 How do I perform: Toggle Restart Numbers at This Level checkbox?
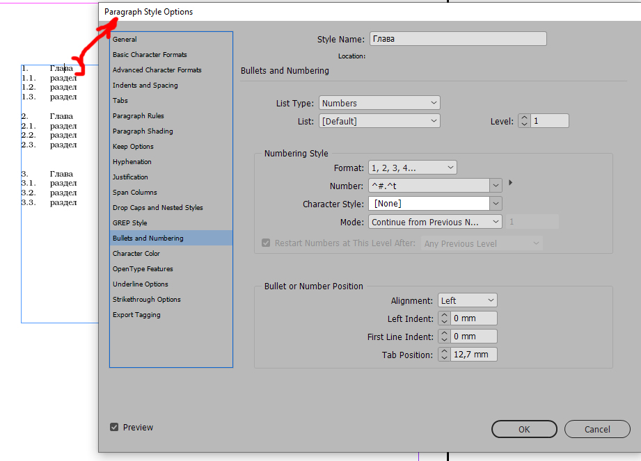tap(266, 243)
